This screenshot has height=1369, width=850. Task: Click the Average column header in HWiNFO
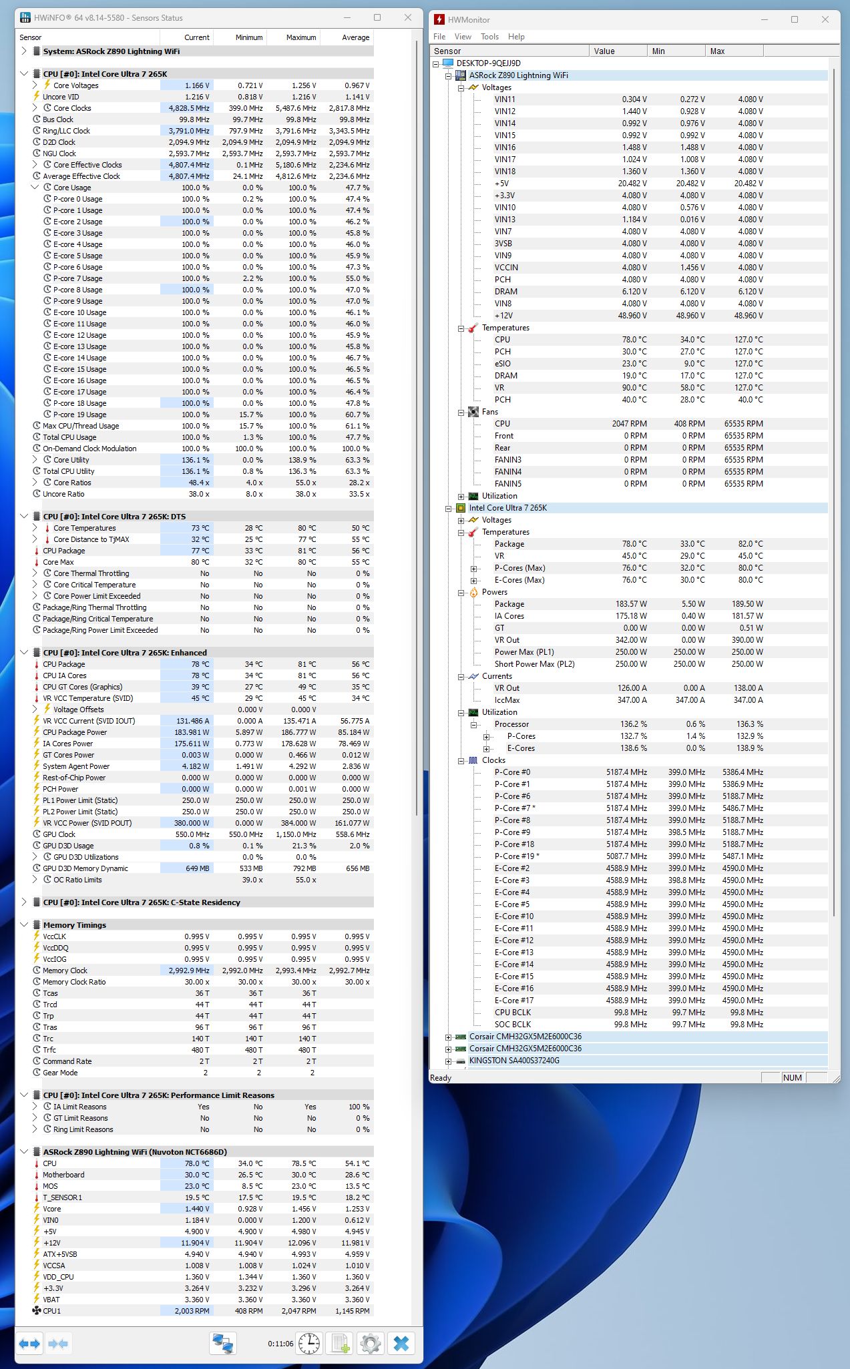tap(347, 37)
